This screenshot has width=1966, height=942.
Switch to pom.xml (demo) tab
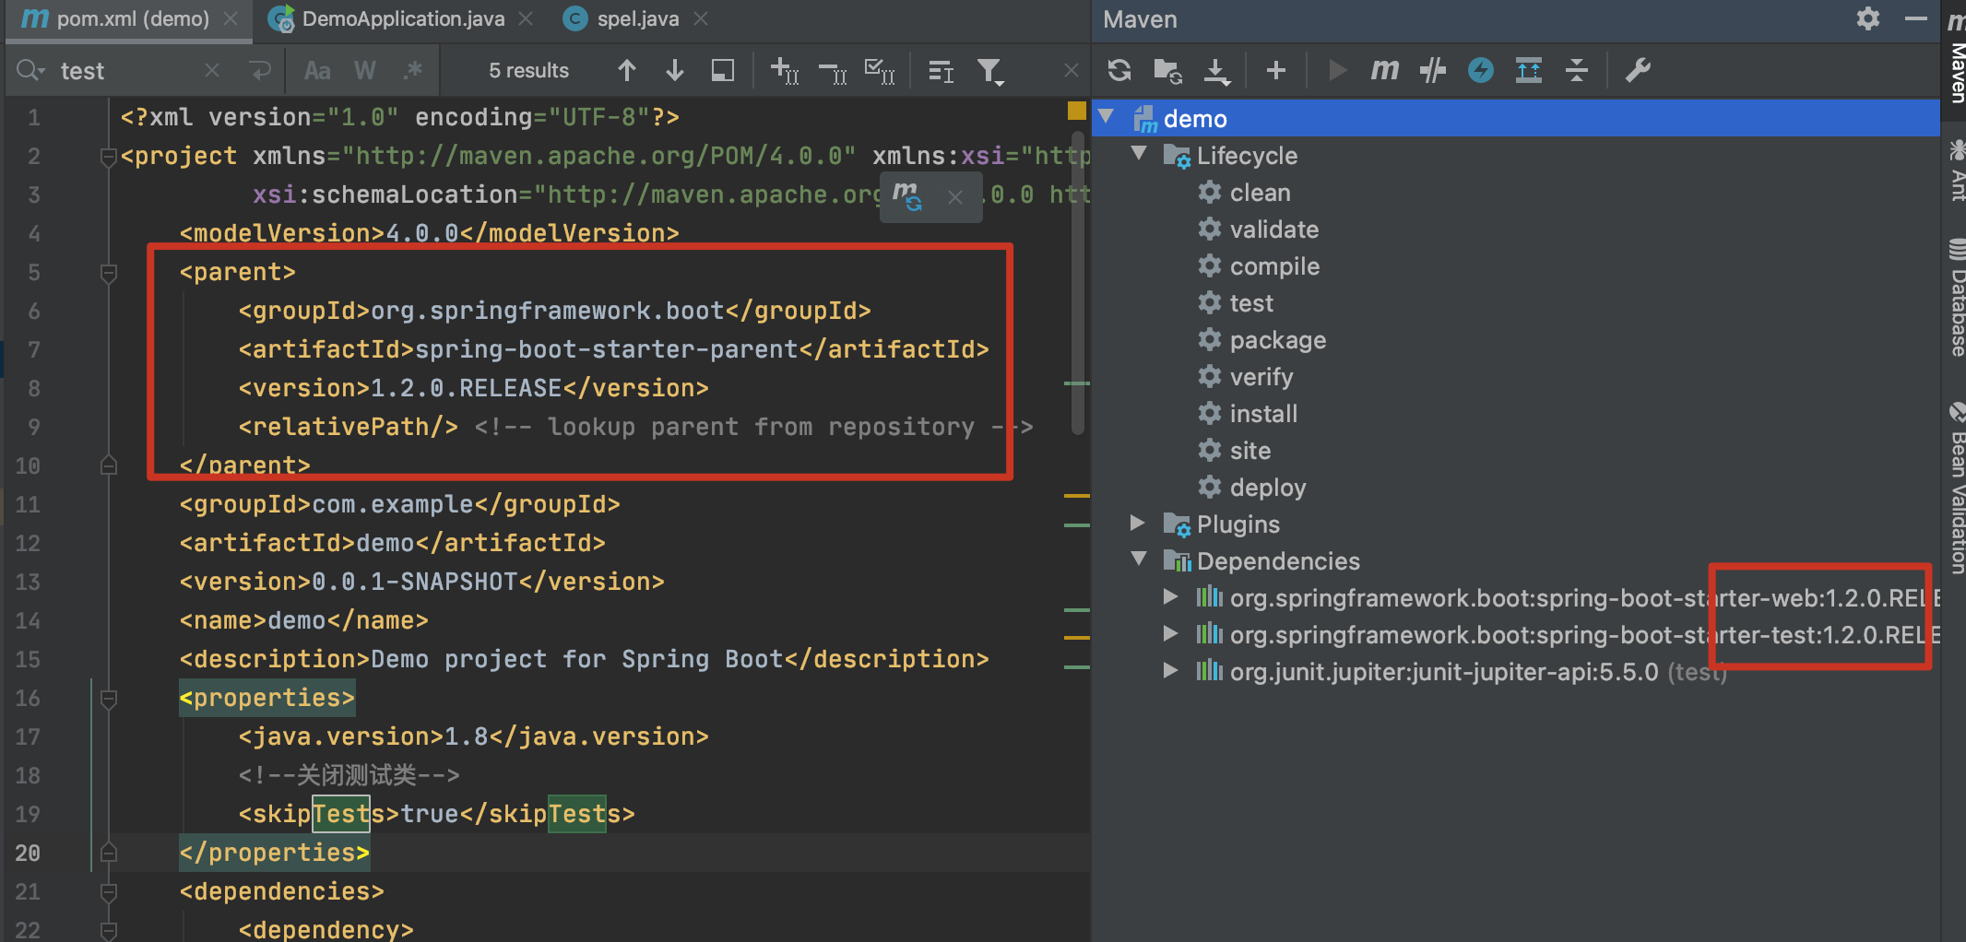point(129,19)
